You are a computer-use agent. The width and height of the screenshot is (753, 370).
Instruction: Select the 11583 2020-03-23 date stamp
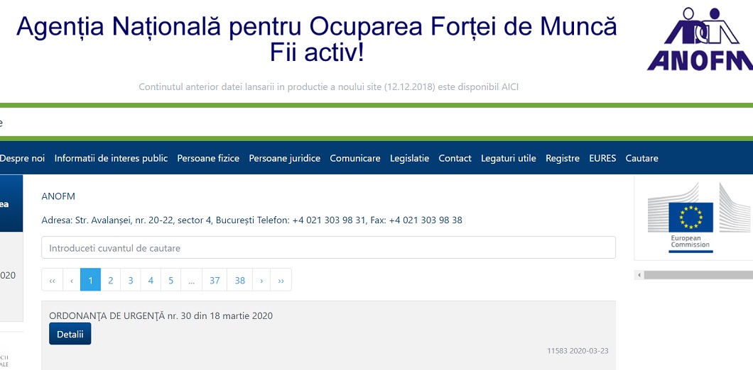(x=578, y=351)
